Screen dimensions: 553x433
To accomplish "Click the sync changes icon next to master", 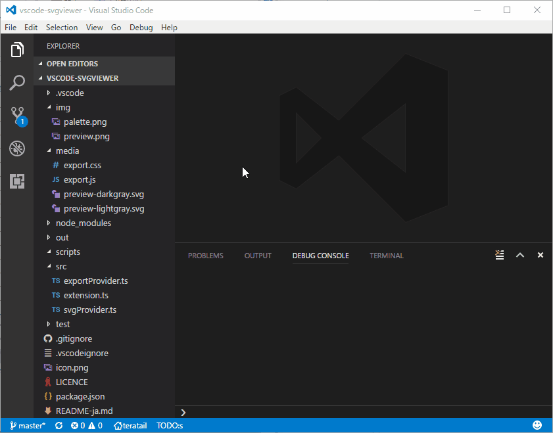I will (x=58, y=425).
